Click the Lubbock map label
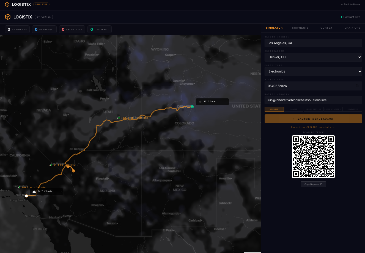 (x=225, y=203)
